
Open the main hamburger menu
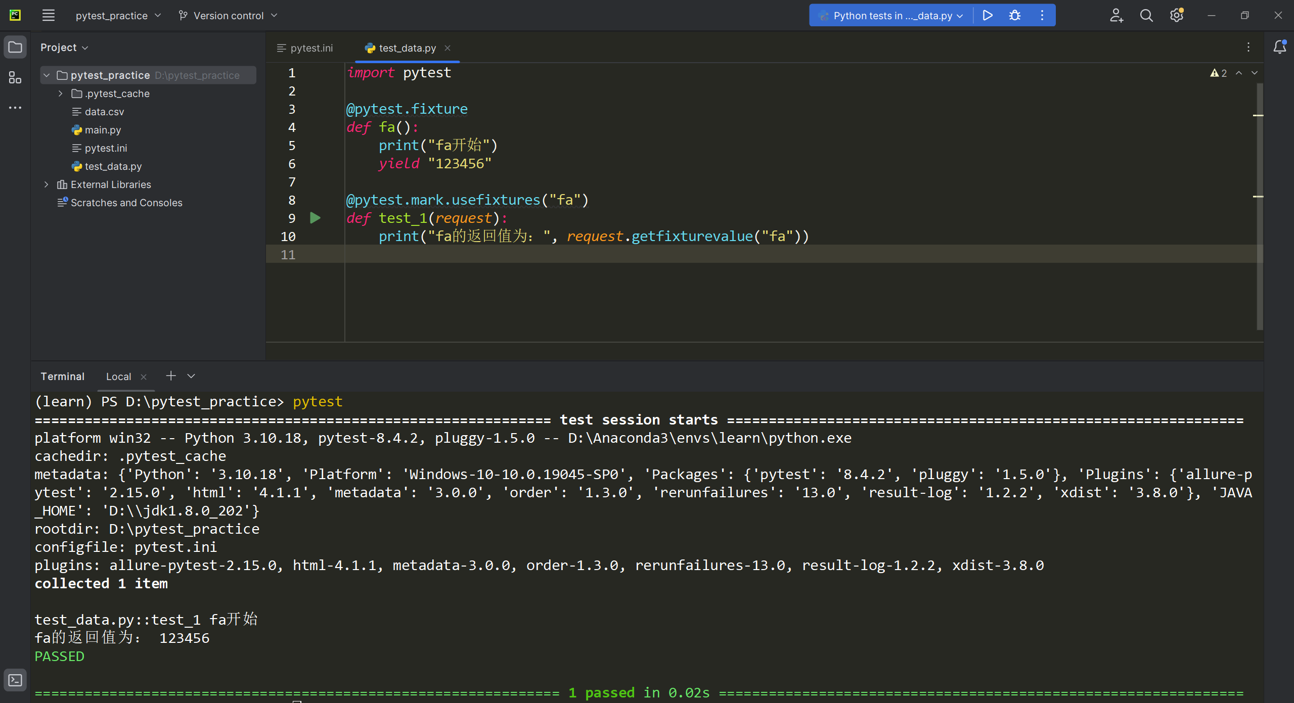point(49,16)
